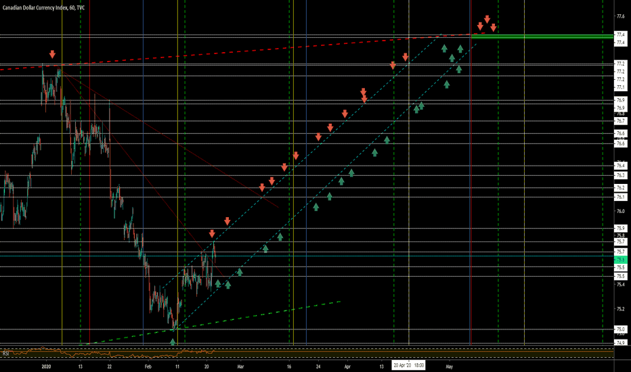Click the 76.1 price axis label
The image size is (631, 372).
point(621,197)
